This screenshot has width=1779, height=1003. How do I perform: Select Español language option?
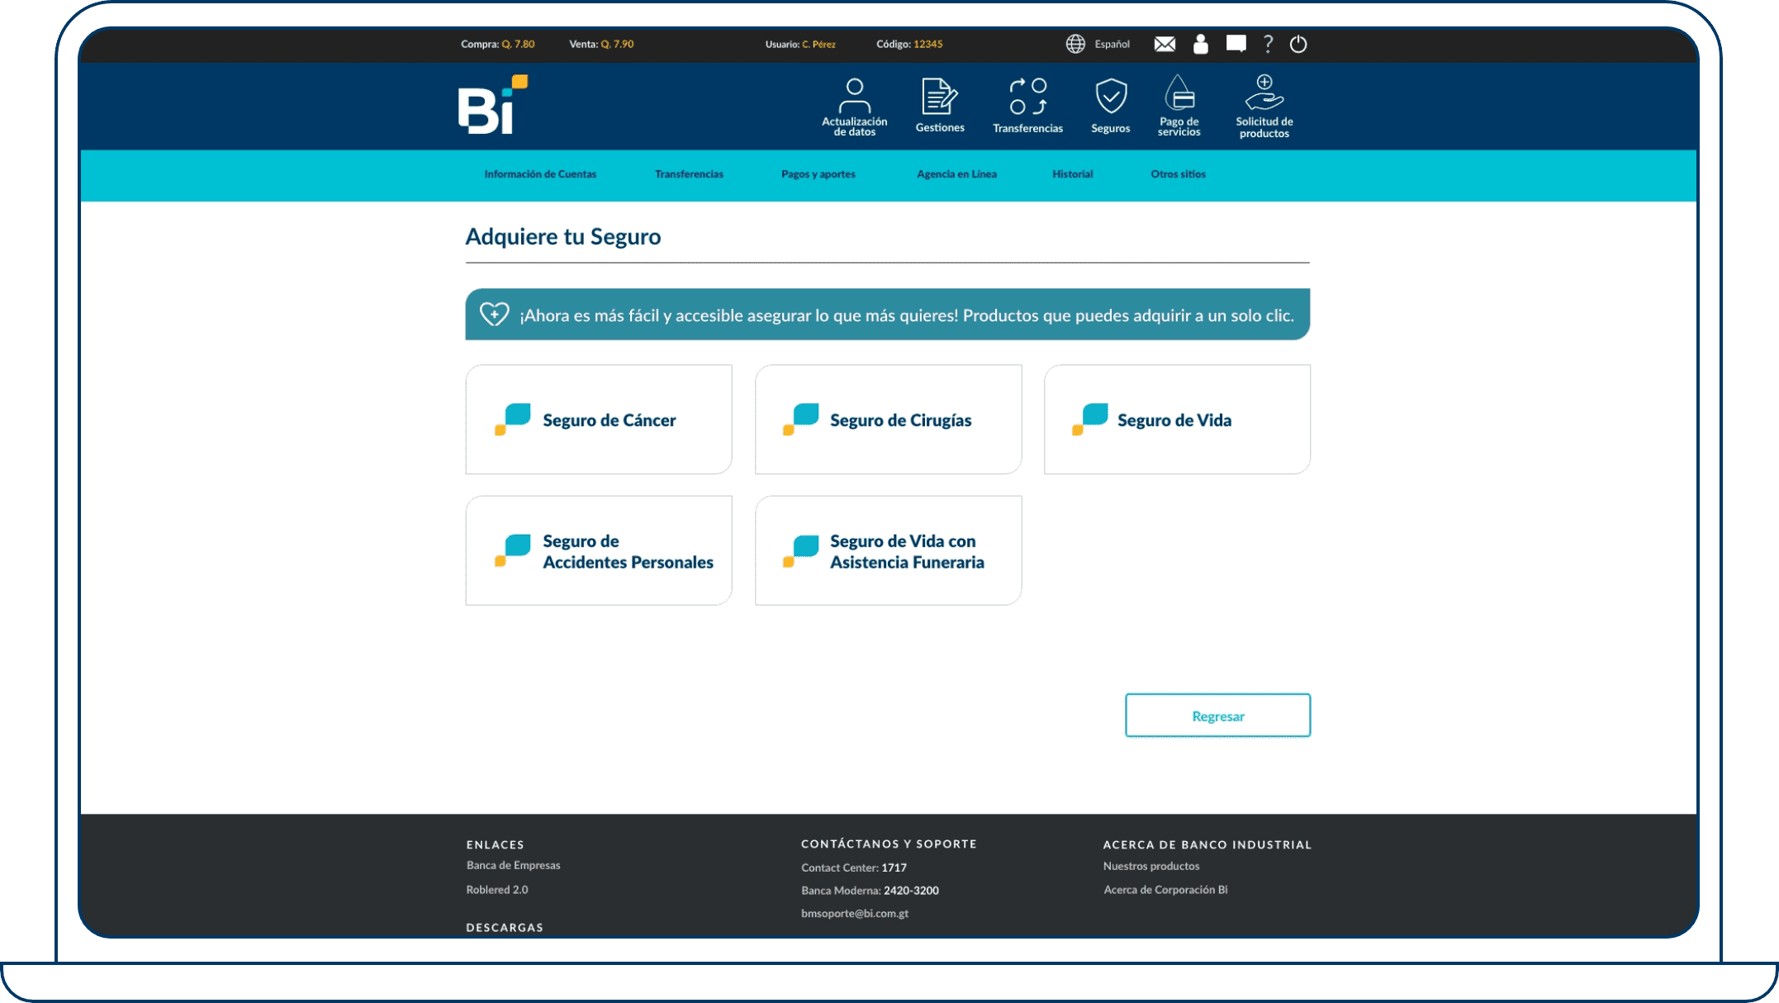coord(1112,44)
